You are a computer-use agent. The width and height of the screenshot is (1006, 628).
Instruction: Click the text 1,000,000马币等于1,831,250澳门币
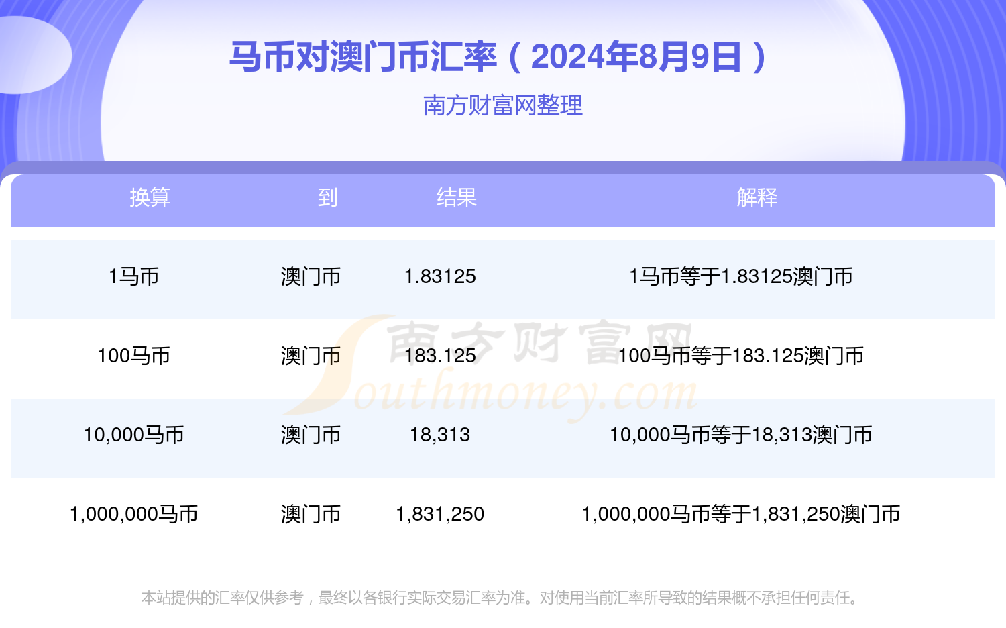[x=742, y=514]
